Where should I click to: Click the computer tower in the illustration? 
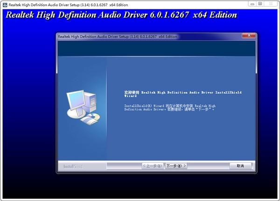point(91,102)
